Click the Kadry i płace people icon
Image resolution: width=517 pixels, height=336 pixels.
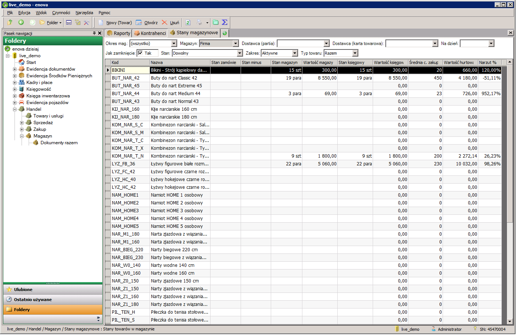(22, 83)
